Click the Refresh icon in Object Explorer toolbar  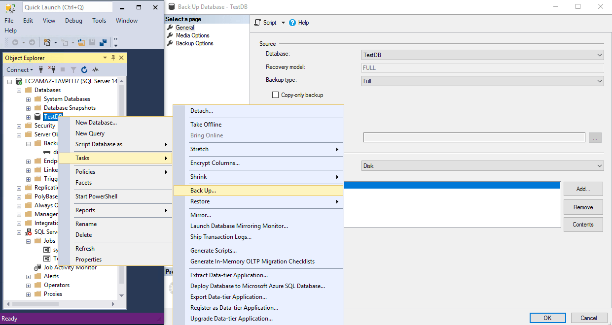click(84, 69)
